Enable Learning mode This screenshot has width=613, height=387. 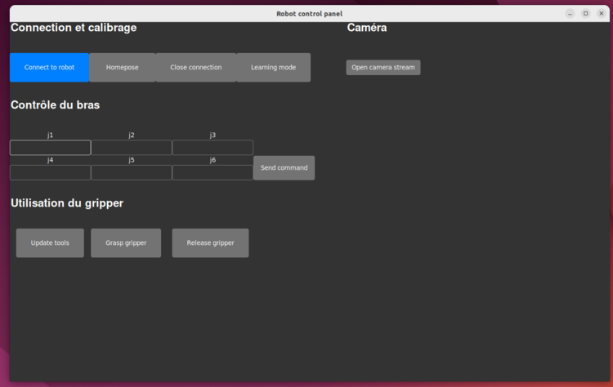[273, 68]
